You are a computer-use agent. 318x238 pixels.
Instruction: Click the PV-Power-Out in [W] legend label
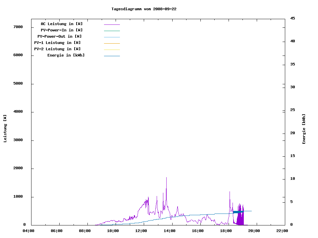point(60,36)
